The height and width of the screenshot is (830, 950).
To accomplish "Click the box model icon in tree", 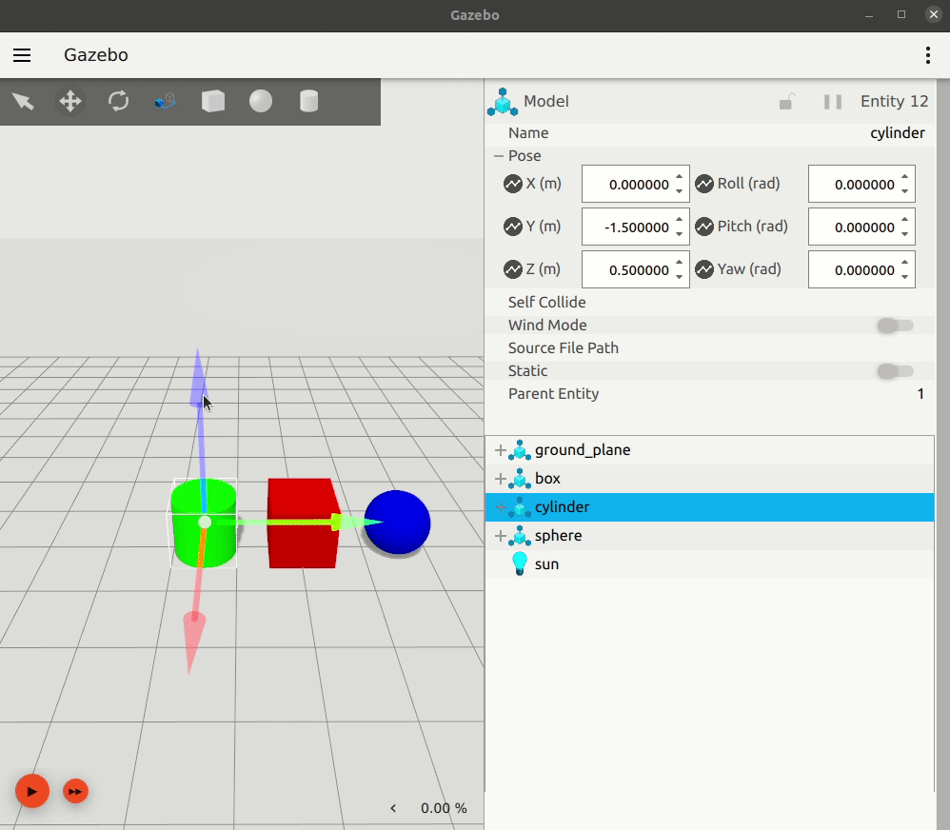I will point(519,479).
